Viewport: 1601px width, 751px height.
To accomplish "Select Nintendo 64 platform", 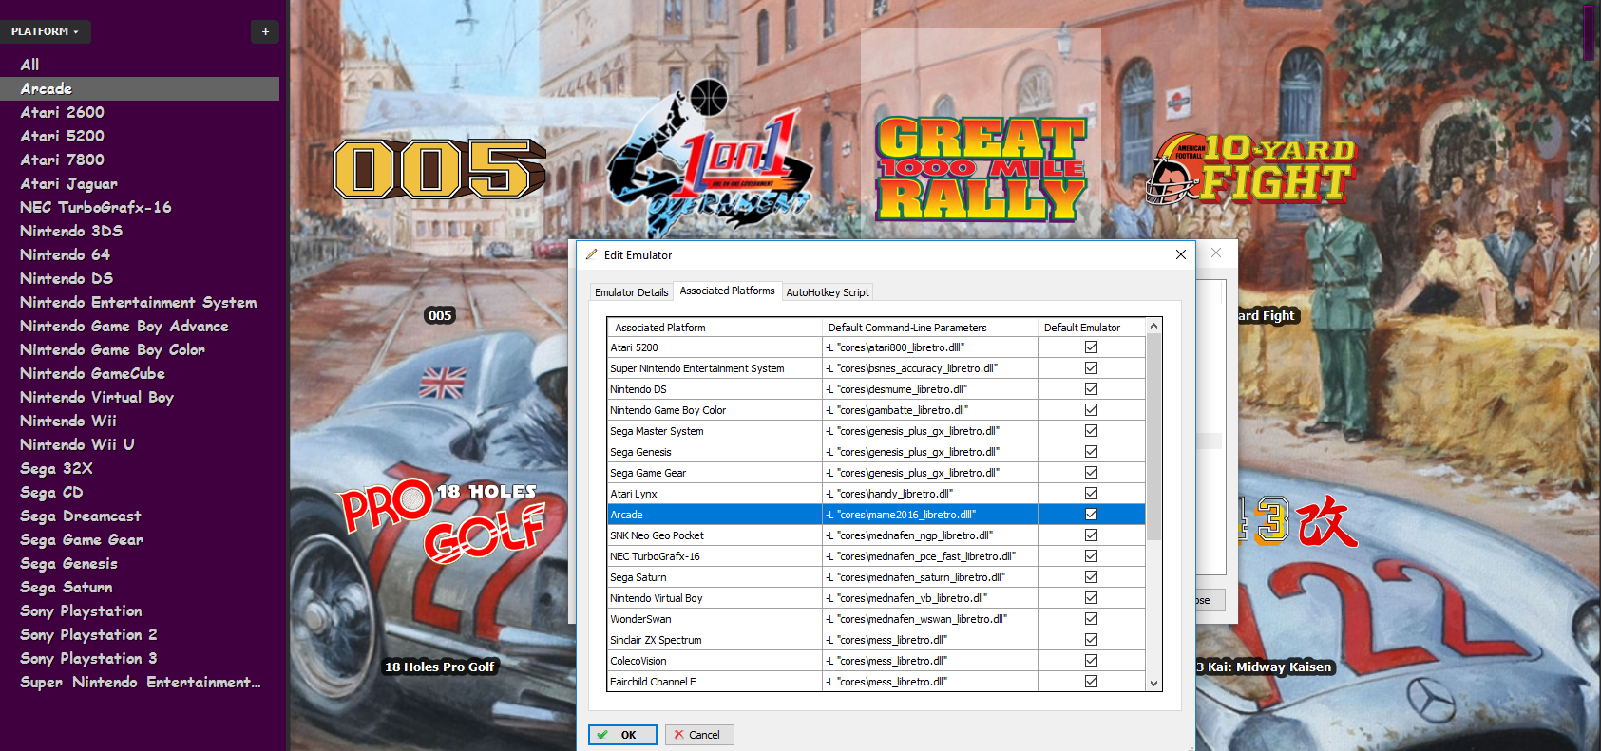I will click(66, 254).
